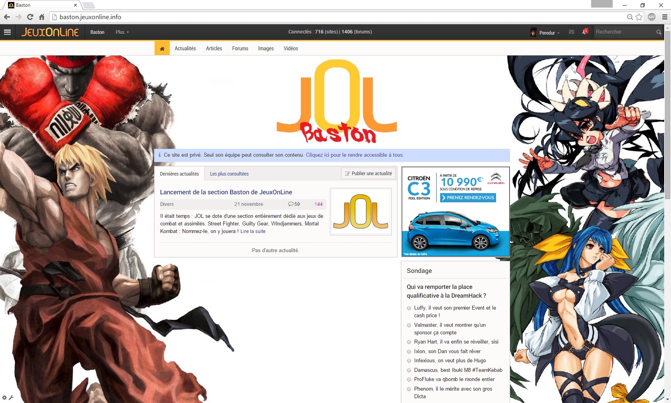Click the 21 novembre date
The width and height of the screenshot is (671, 403).
(x=249, y=204)
